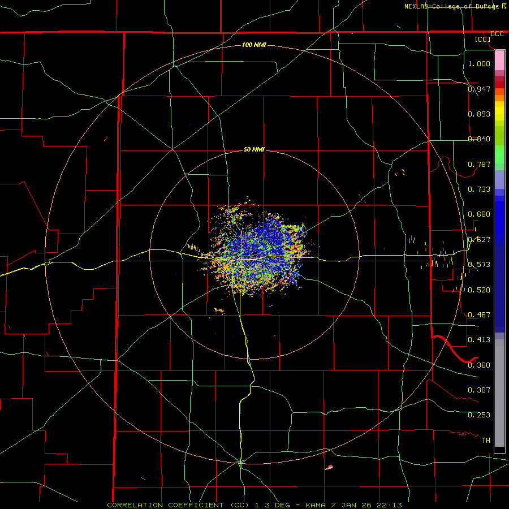Click the 0.253 legend value
The image size is (509, 509).
[x=479, y=415]
